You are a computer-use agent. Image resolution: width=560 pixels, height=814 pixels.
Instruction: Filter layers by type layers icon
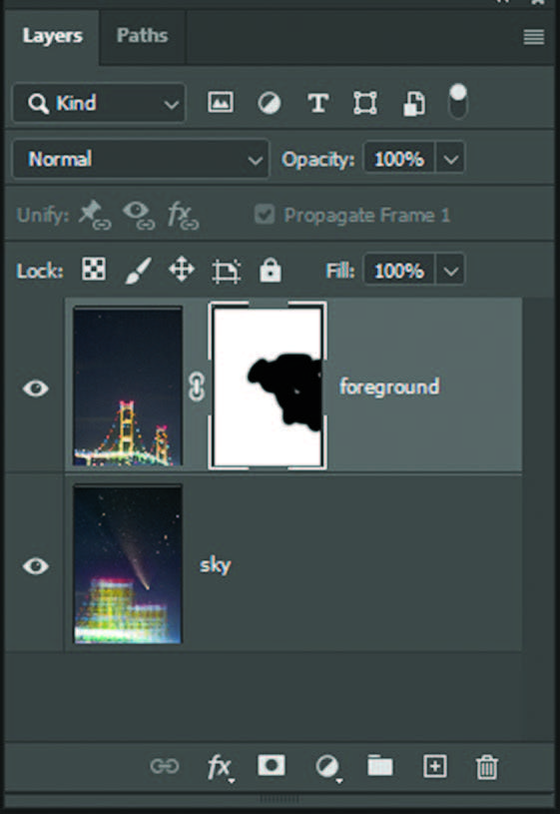point(317,103)
